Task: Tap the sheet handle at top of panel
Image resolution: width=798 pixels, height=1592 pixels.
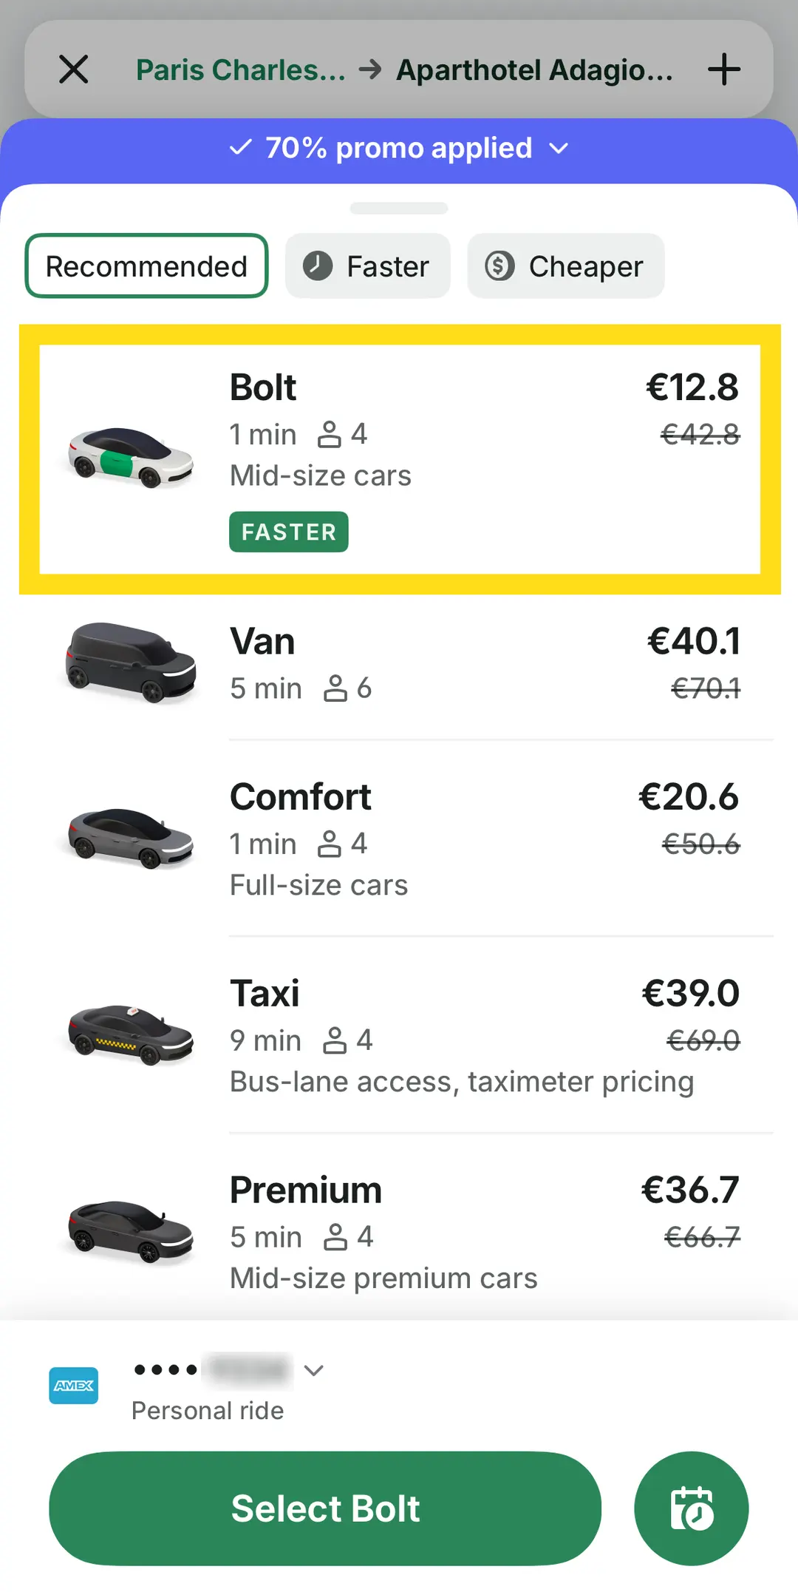Action: (x=399, y=209)
